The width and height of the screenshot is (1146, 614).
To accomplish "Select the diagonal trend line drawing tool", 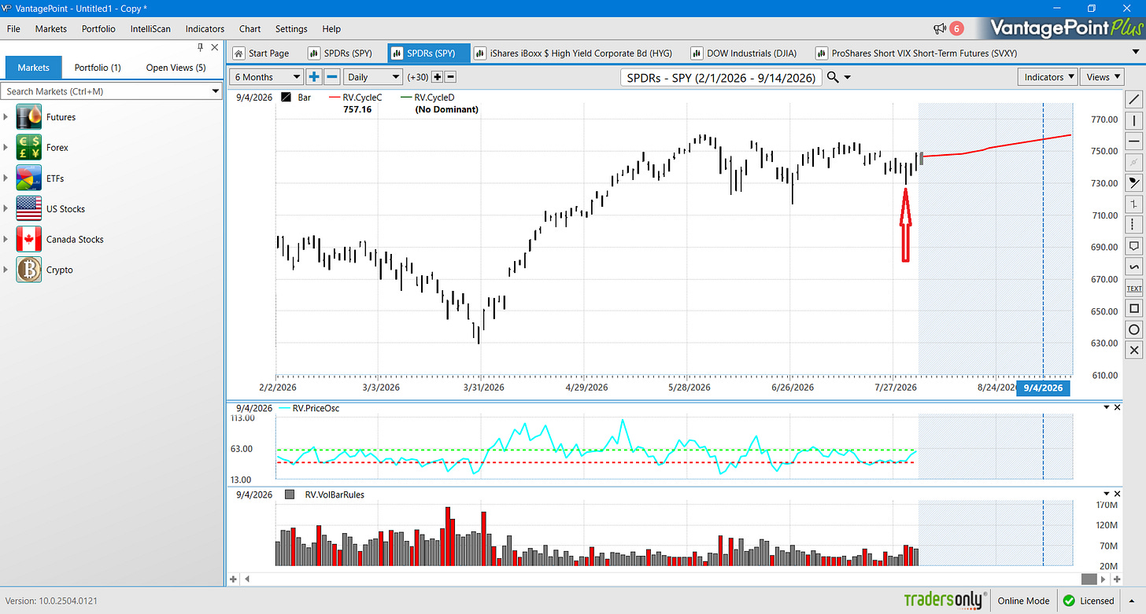I will click(x=1134, y=100).
